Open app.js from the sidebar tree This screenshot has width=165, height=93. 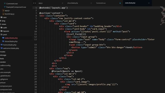pyautogui.click(x=7, y=11)
